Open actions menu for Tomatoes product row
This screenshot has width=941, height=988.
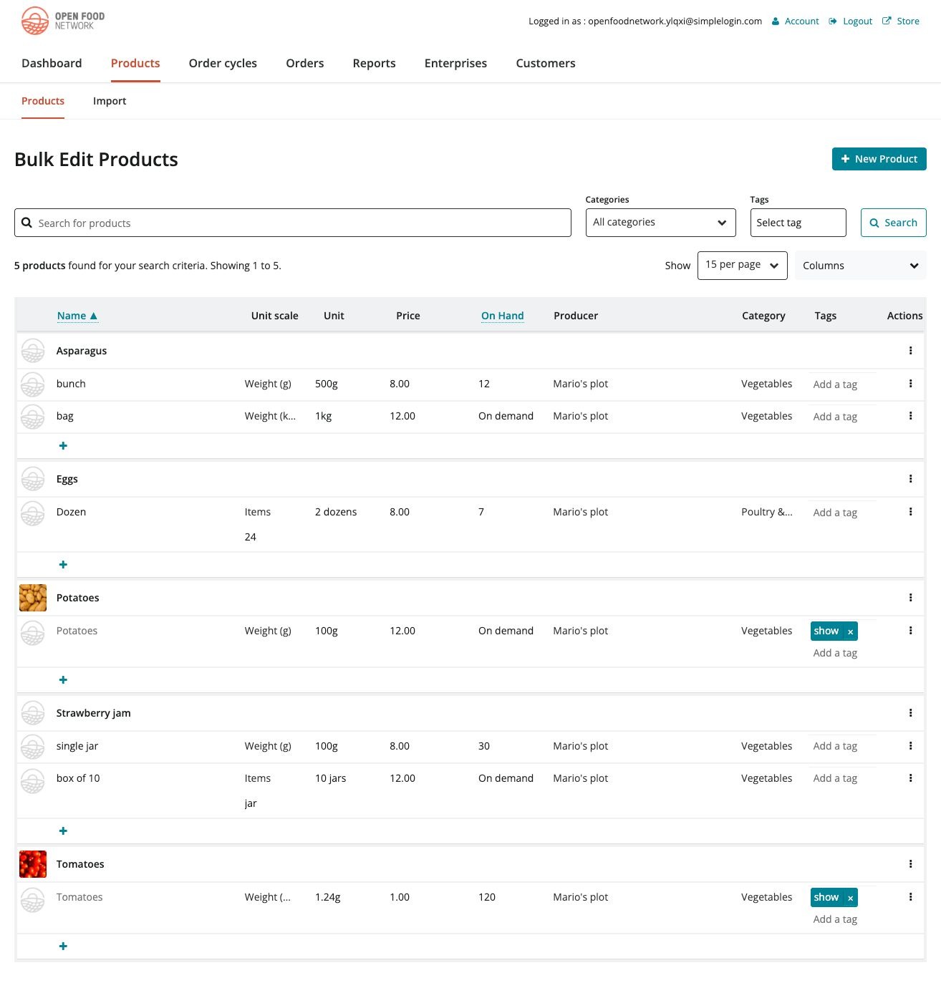pos(910,864)
